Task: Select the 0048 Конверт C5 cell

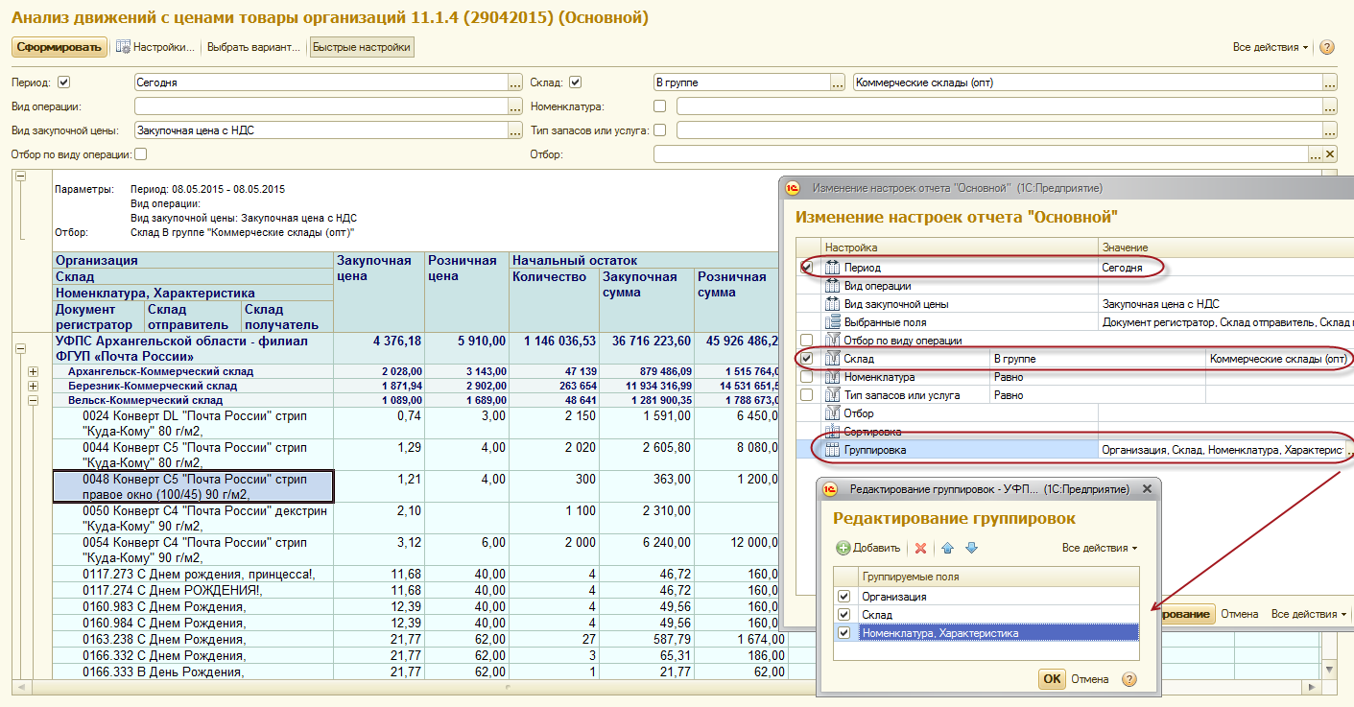Action: tap(193, 486)
